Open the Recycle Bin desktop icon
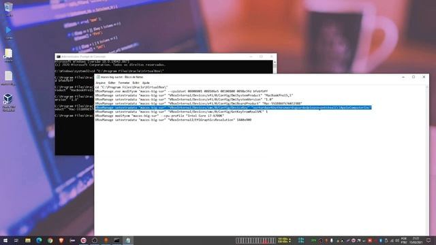The width and height of the screenshot is (436, 245). pos(8,8)
